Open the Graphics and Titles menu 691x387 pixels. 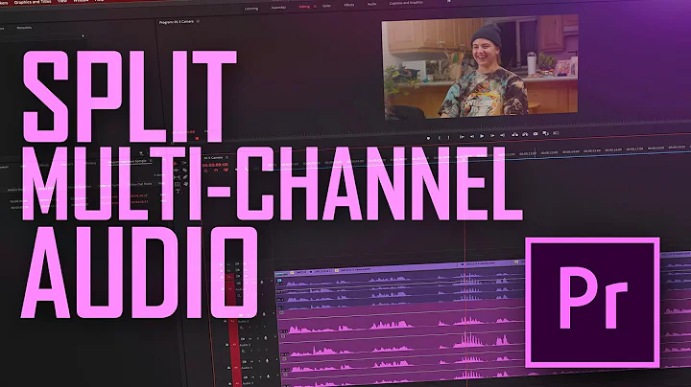(33, 2)
